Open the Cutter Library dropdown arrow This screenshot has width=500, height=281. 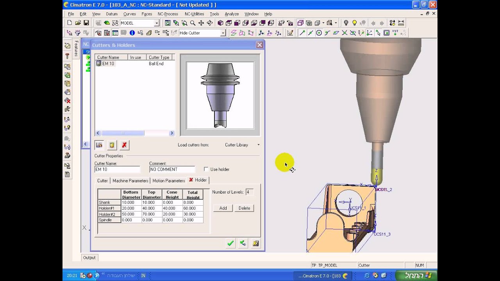258,145
